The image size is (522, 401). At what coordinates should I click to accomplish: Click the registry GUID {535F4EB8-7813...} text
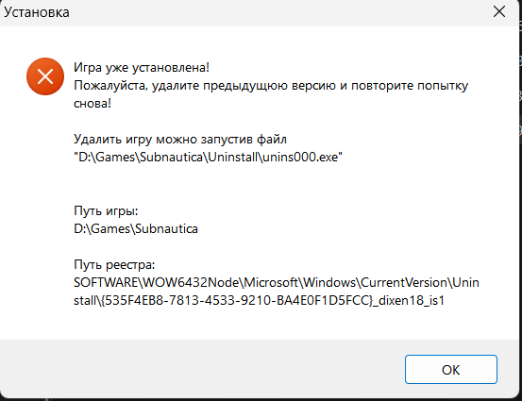(x=237, y=300)
